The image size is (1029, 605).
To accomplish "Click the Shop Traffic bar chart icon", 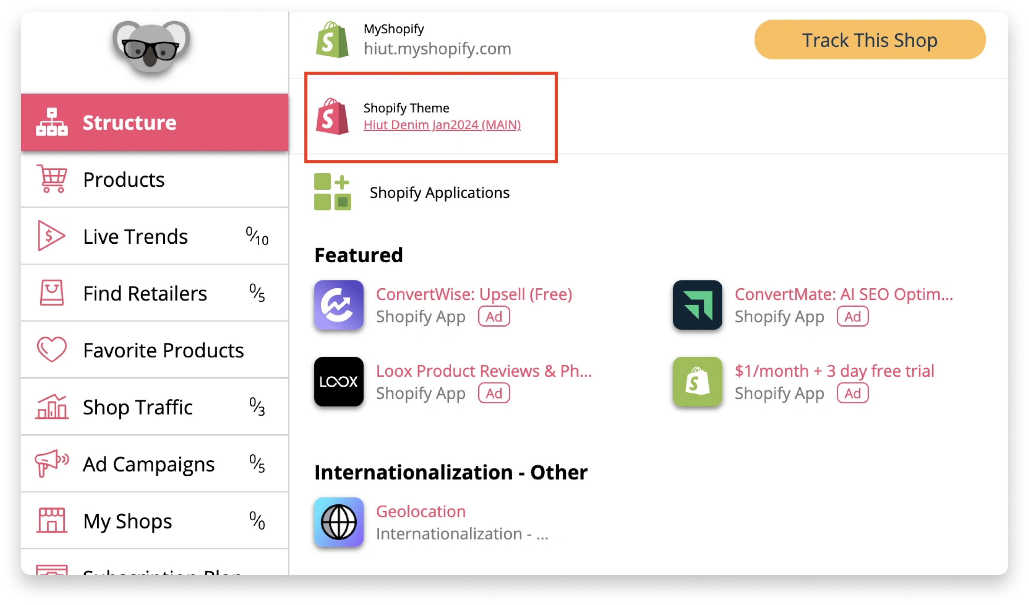I will point(51,407).
